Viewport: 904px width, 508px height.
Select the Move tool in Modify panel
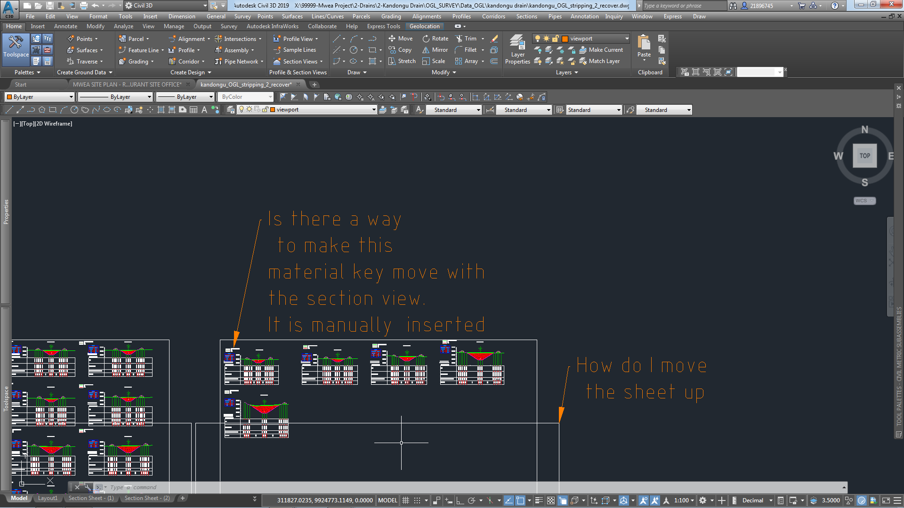point(400,39)
